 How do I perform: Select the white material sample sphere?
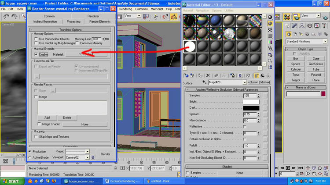(x=190, y=46)
